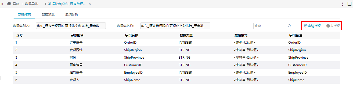Screen dimensions: 353x106
Task: Select the ShipProvince row
Action: click(176, 58)
